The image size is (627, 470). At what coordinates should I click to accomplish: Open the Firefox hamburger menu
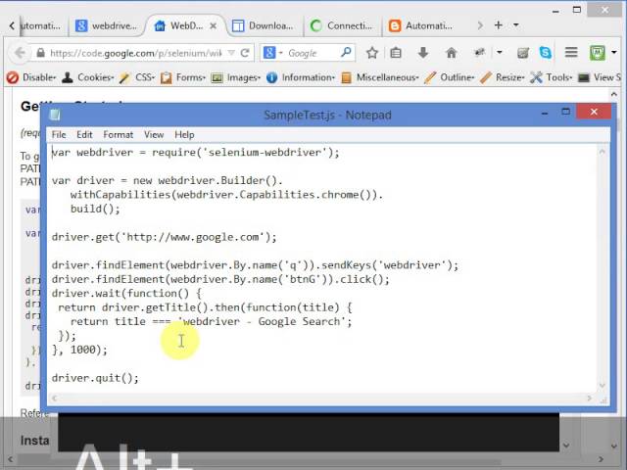(x=571, y=52)
